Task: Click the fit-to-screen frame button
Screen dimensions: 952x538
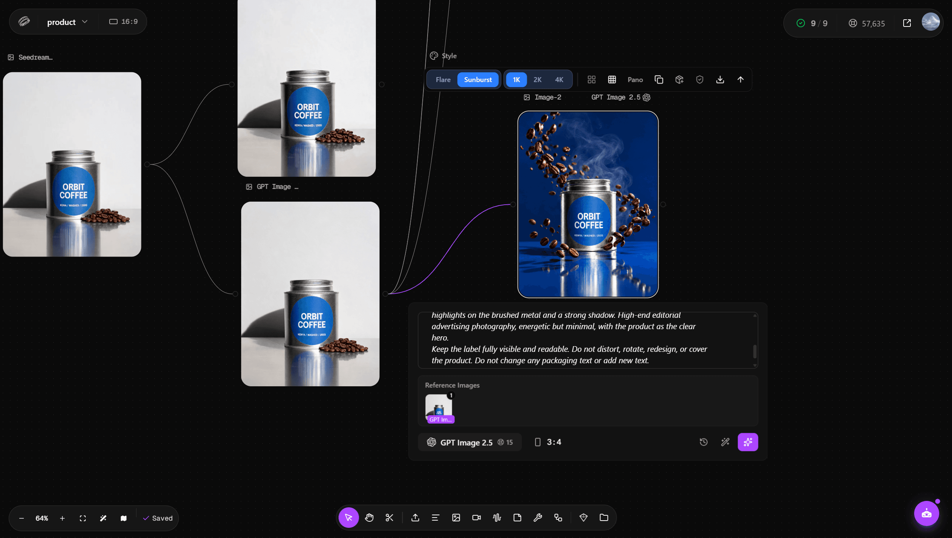Action: tap(83, 518)
